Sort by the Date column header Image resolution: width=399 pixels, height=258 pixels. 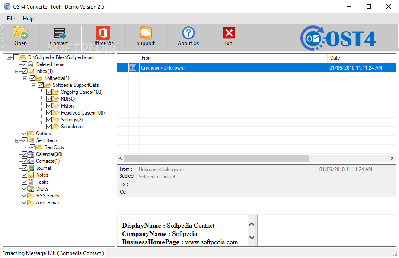pyautogui.click(x=361, y=58)
